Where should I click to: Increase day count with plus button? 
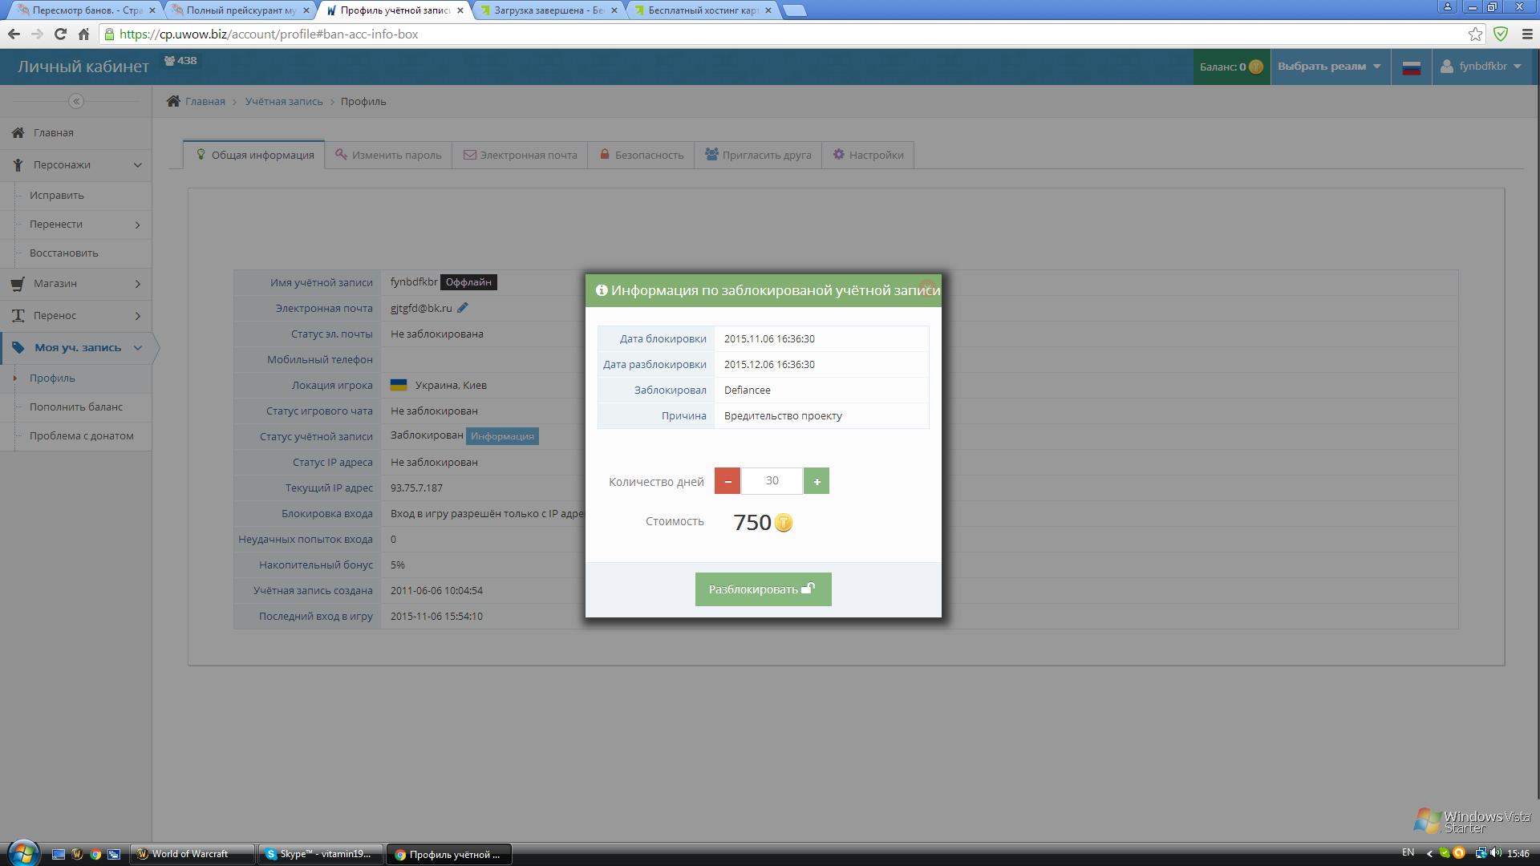[817, 481]
